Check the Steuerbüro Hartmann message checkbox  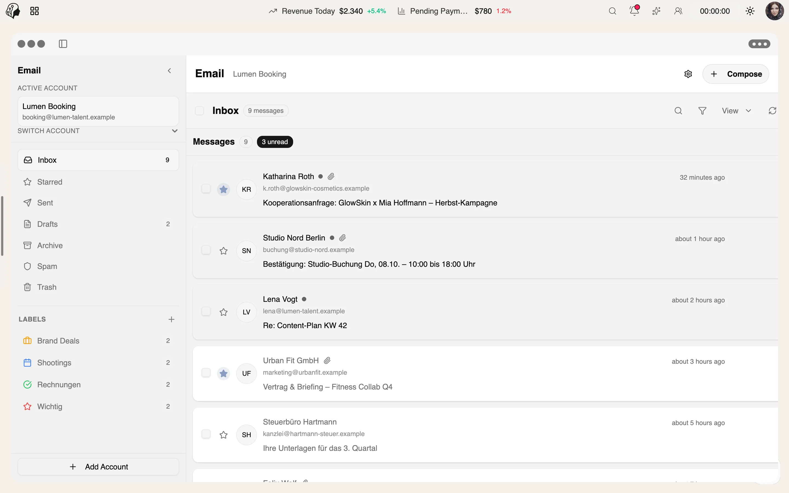pos(206,434)
